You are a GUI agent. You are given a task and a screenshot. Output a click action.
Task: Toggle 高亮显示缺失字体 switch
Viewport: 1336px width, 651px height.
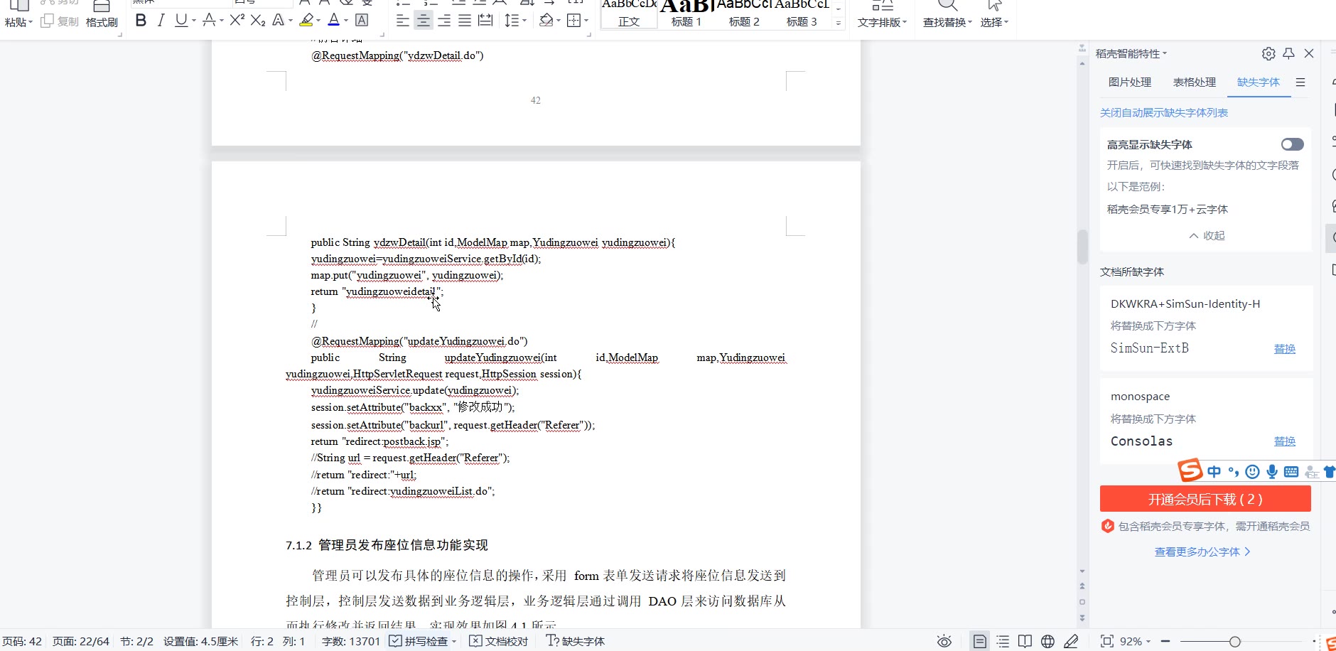pos(1293,144)
